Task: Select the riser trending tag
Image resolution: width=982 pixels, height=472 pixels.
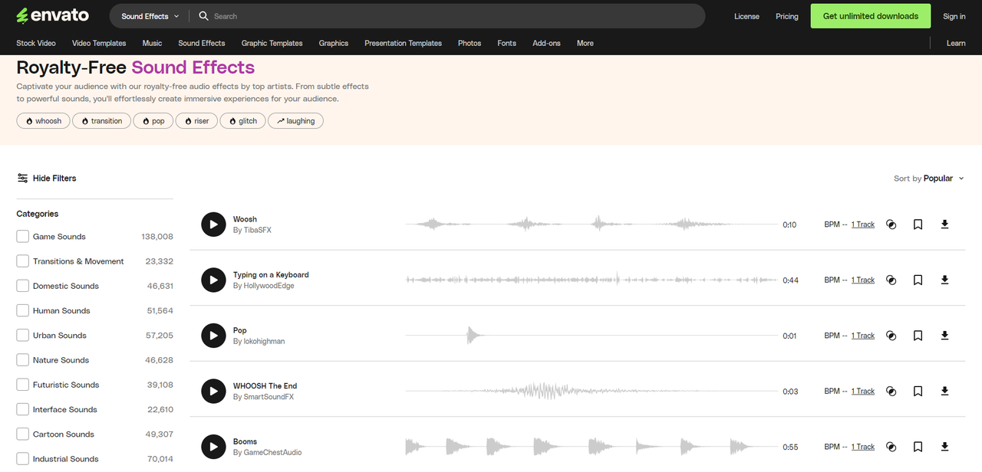Action: point(196,121)
